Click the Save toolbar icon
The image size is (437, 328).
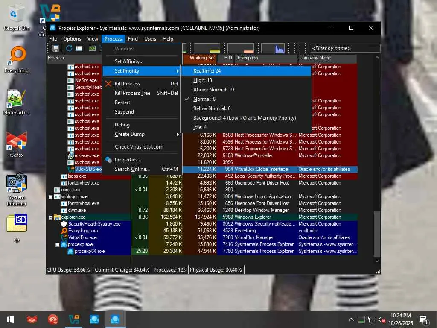[x=56, y=48]
